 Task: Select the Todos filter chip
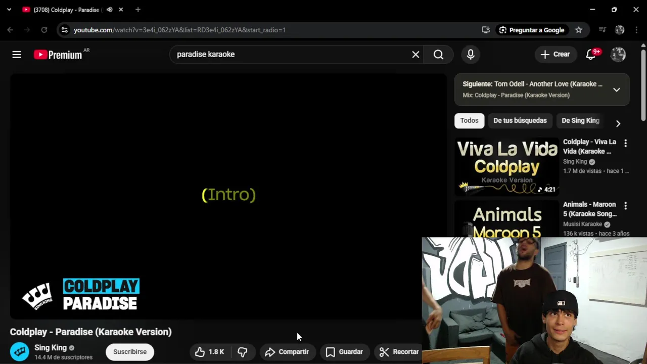[x=469, y=121]
